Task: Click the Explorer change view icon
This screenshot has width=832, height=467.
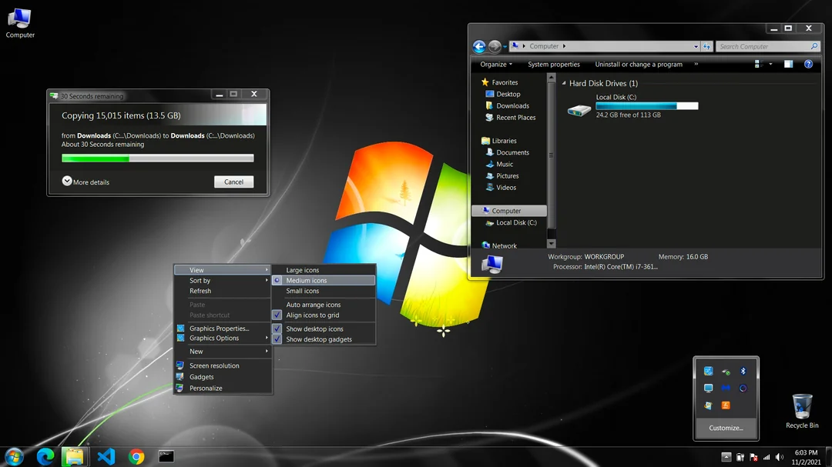Action: [x=758, y=64]
